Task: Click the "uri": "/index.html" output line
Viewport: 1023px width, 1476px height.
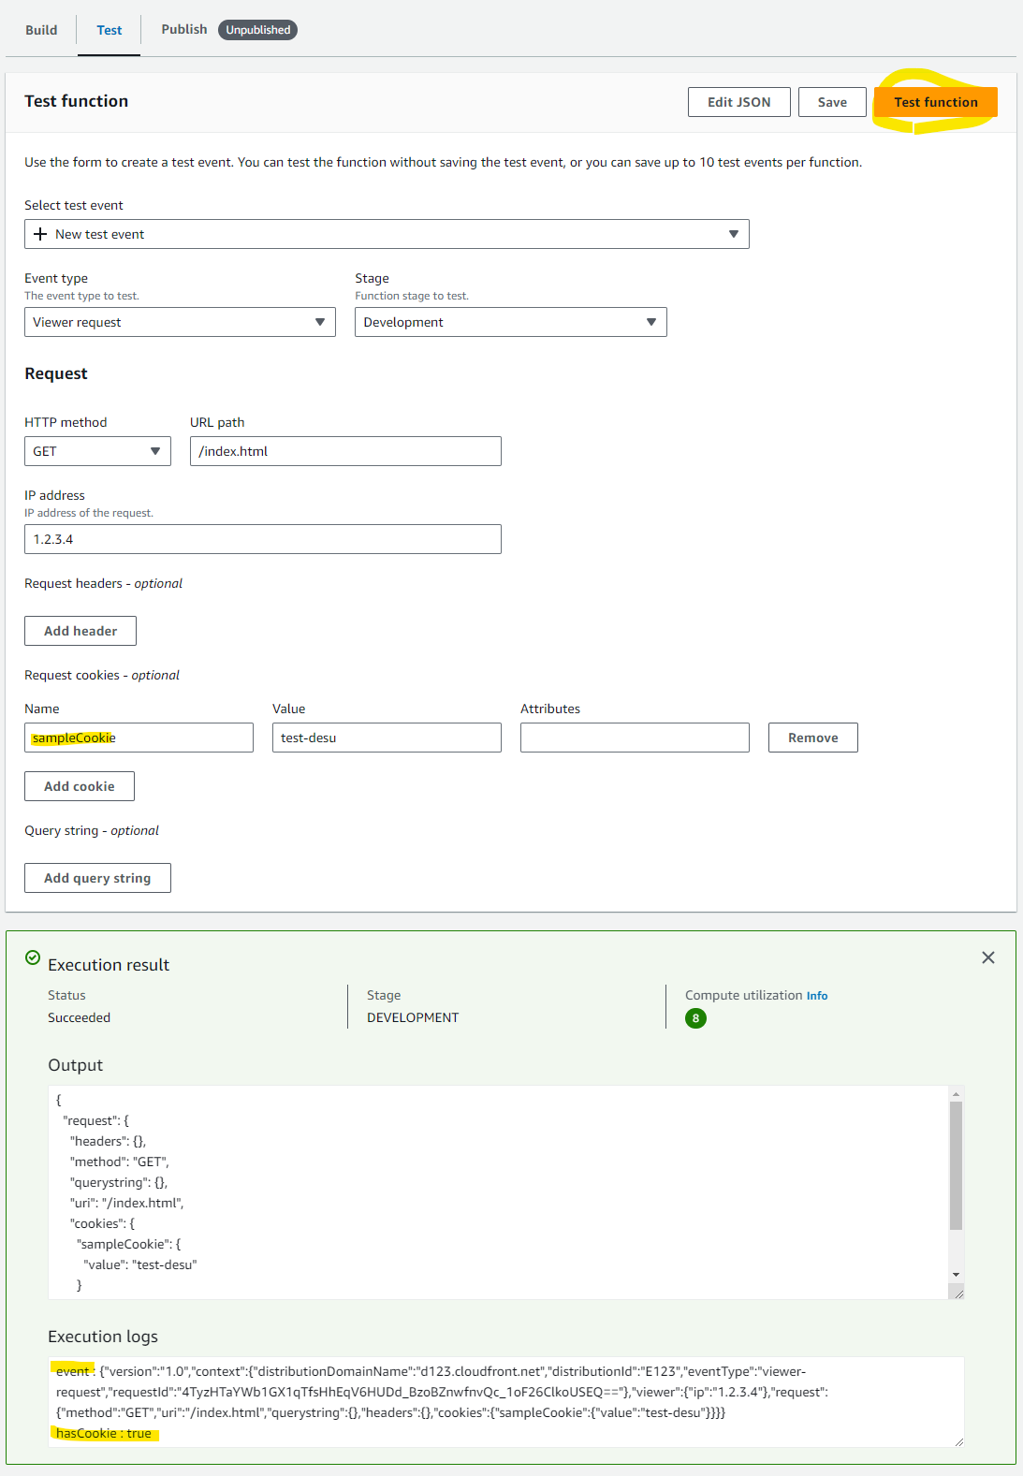Action: pos(127,1203)
